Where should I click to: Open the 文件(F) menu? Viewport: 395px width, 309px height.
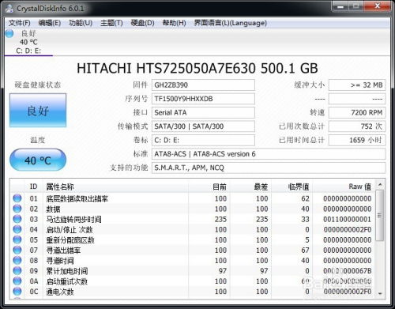click(20, 23)
